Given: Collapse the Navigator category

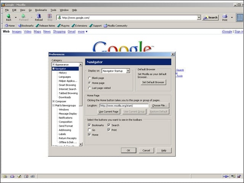Looking at the screenshot, I should [53, 69].
